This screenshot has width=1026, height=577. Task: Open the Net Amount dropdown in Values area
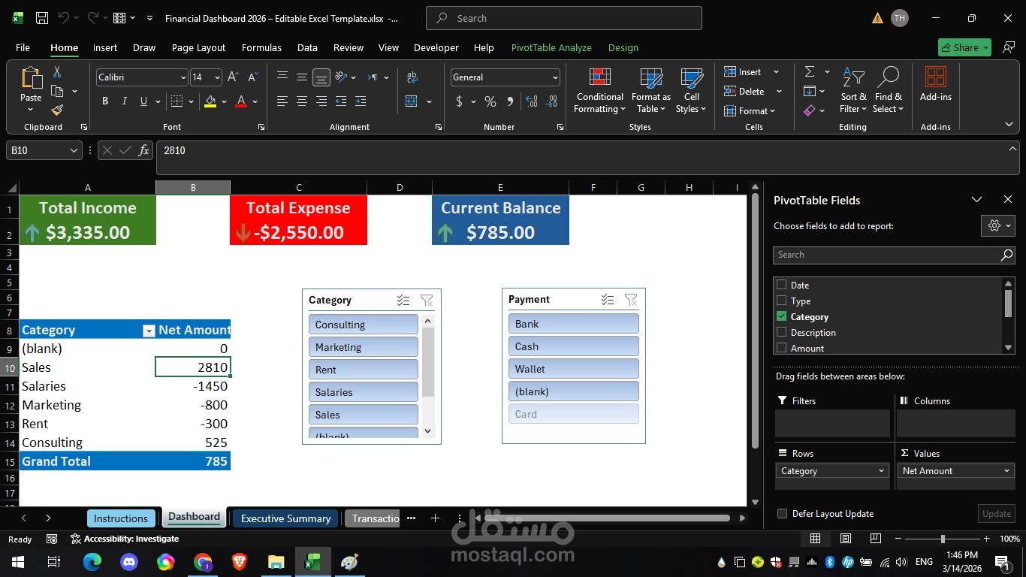1006,470
